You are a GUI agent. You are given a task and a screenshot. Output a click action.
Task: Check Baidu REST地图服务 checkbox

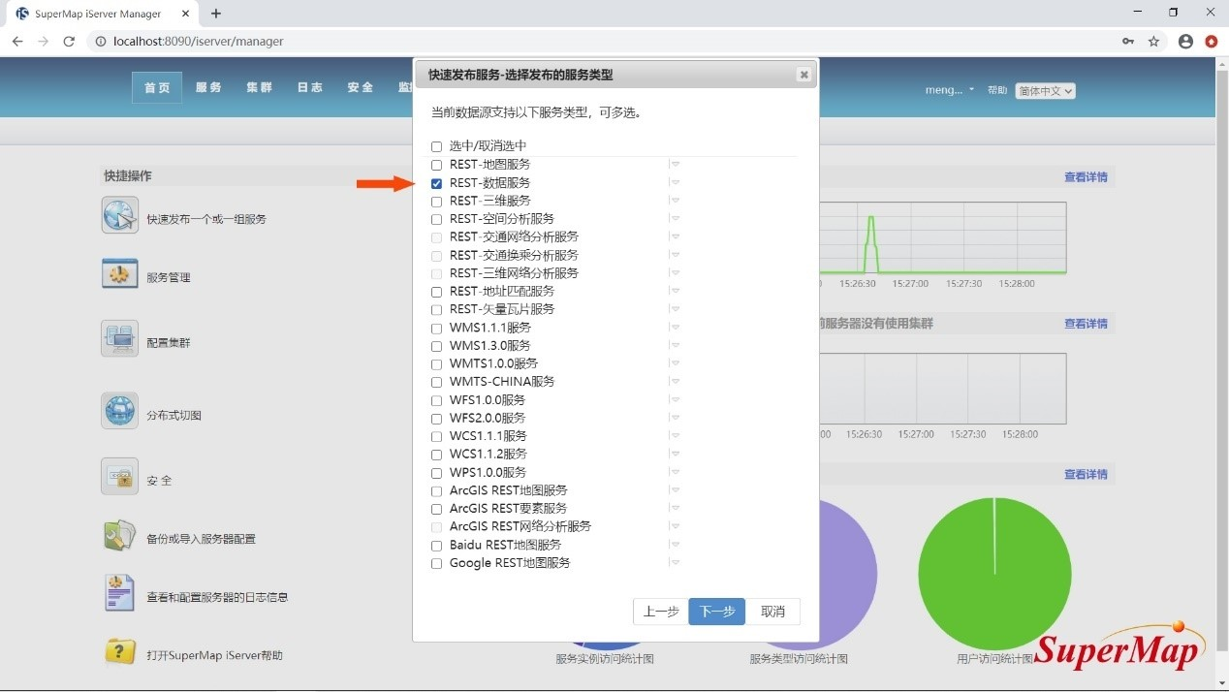coord(436,546)
